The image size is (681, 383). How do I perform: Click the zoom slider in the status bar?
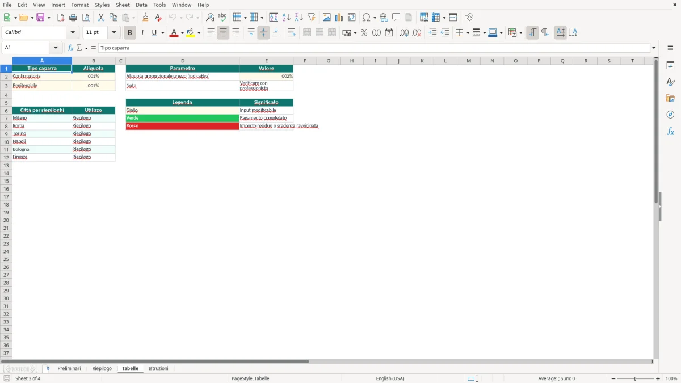636,378
